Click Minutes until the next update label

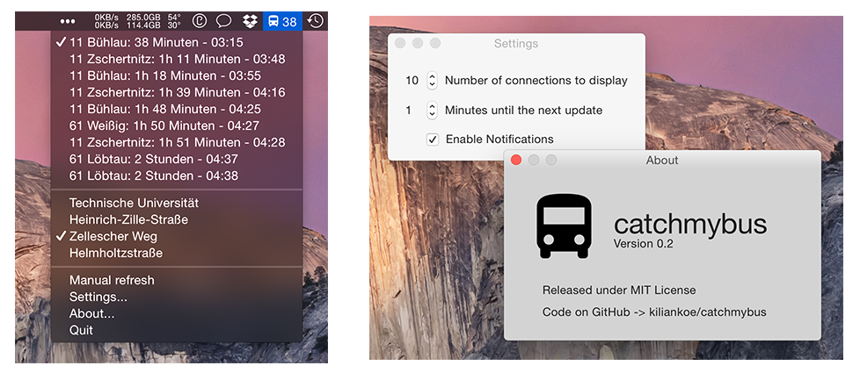point(523,110)
